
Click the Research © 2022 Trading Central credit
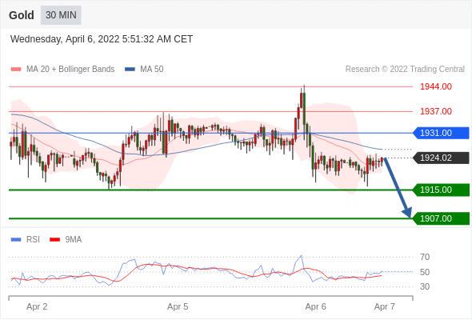[x=405, y=70]
